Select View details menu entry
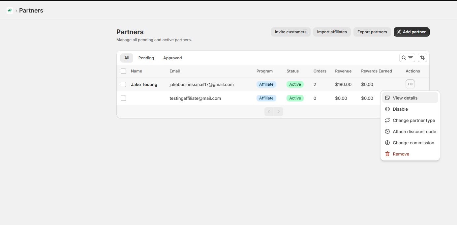This screenshot has height=225, width=457. (x=410, y=98)
